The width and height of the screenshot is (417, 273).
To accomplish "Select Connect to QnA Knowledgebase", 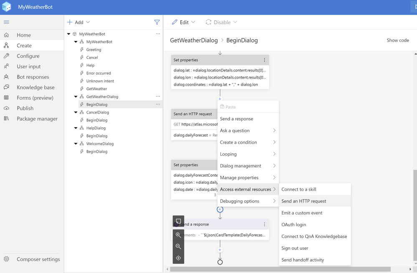I will [x=315, y=236].
